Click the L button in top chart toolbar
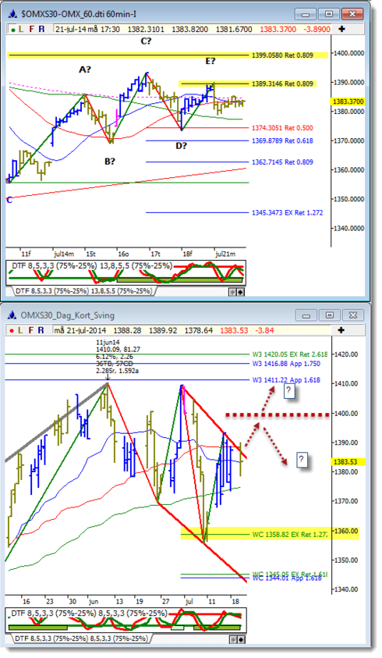The width and height of the screenshot is (382, 658). [x=21, y=29]
